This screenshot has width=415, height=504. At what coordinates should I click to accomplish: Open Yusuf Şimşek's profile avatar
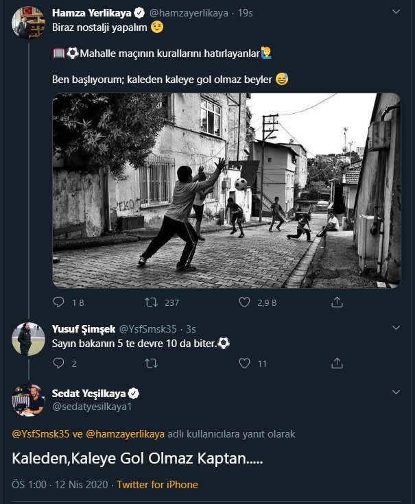coord(28,339)
